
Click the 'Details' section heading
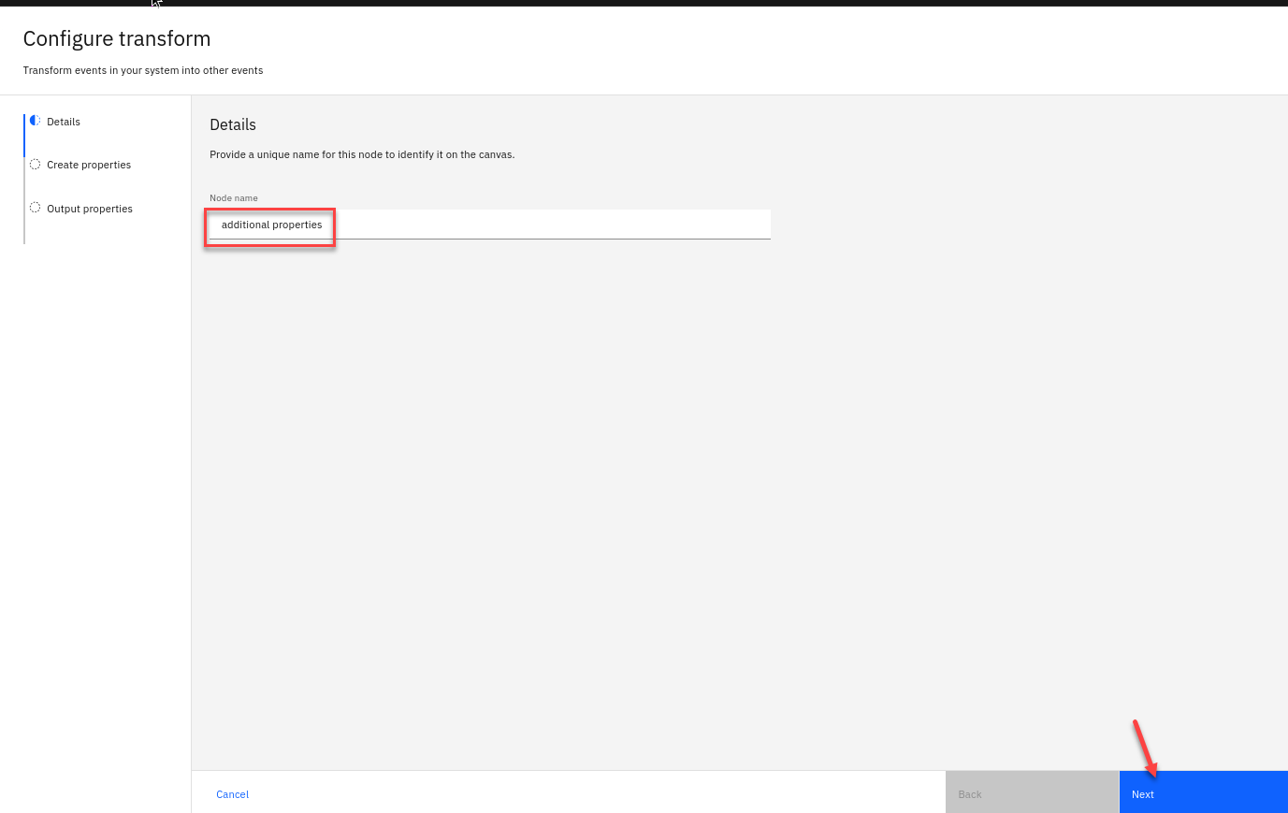tap(233, 124)
